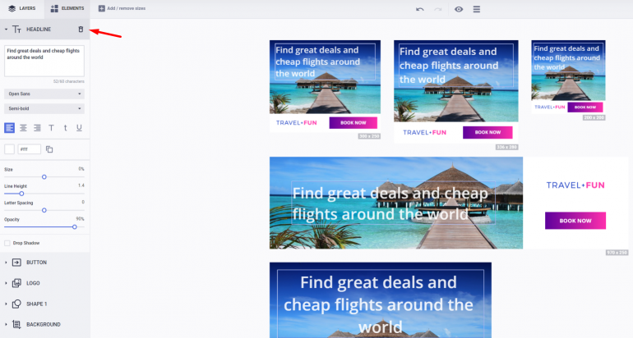Image resolution: width=633 pixels, height=338 pixels.
Task: Expand the Background element section
Action: 45,324
